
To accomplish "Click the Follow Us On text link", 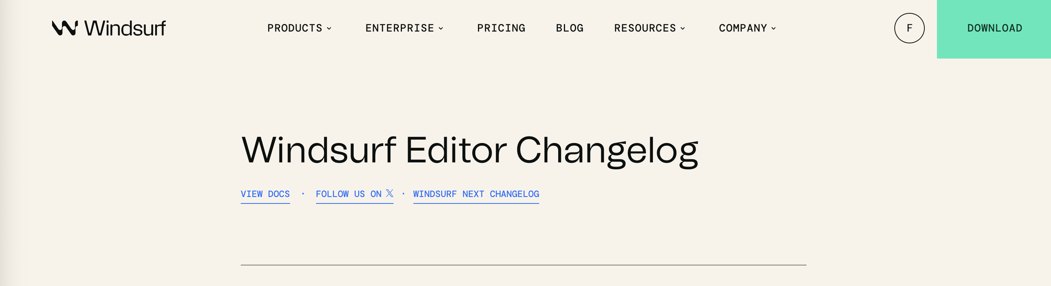I will pos(348,194).
